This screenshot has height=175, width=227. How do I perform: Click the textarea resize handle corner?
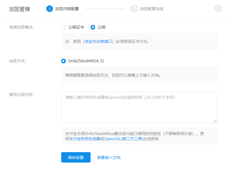click(x=215, y=121)
